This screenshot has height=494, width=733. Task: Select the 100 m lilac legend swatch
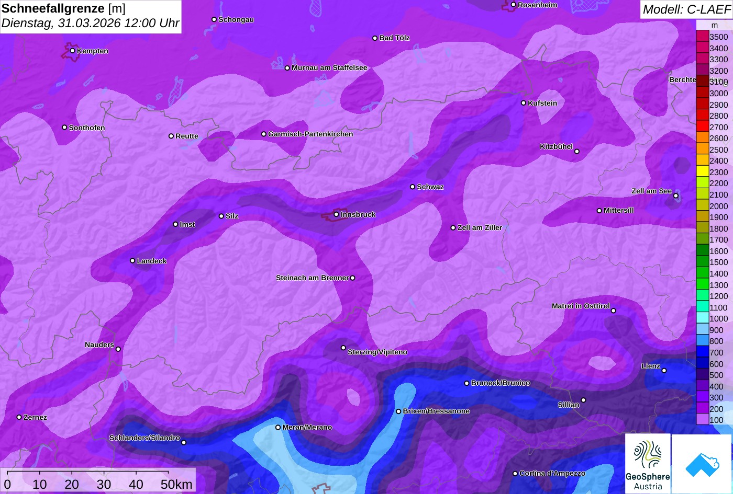click(702, 420)
